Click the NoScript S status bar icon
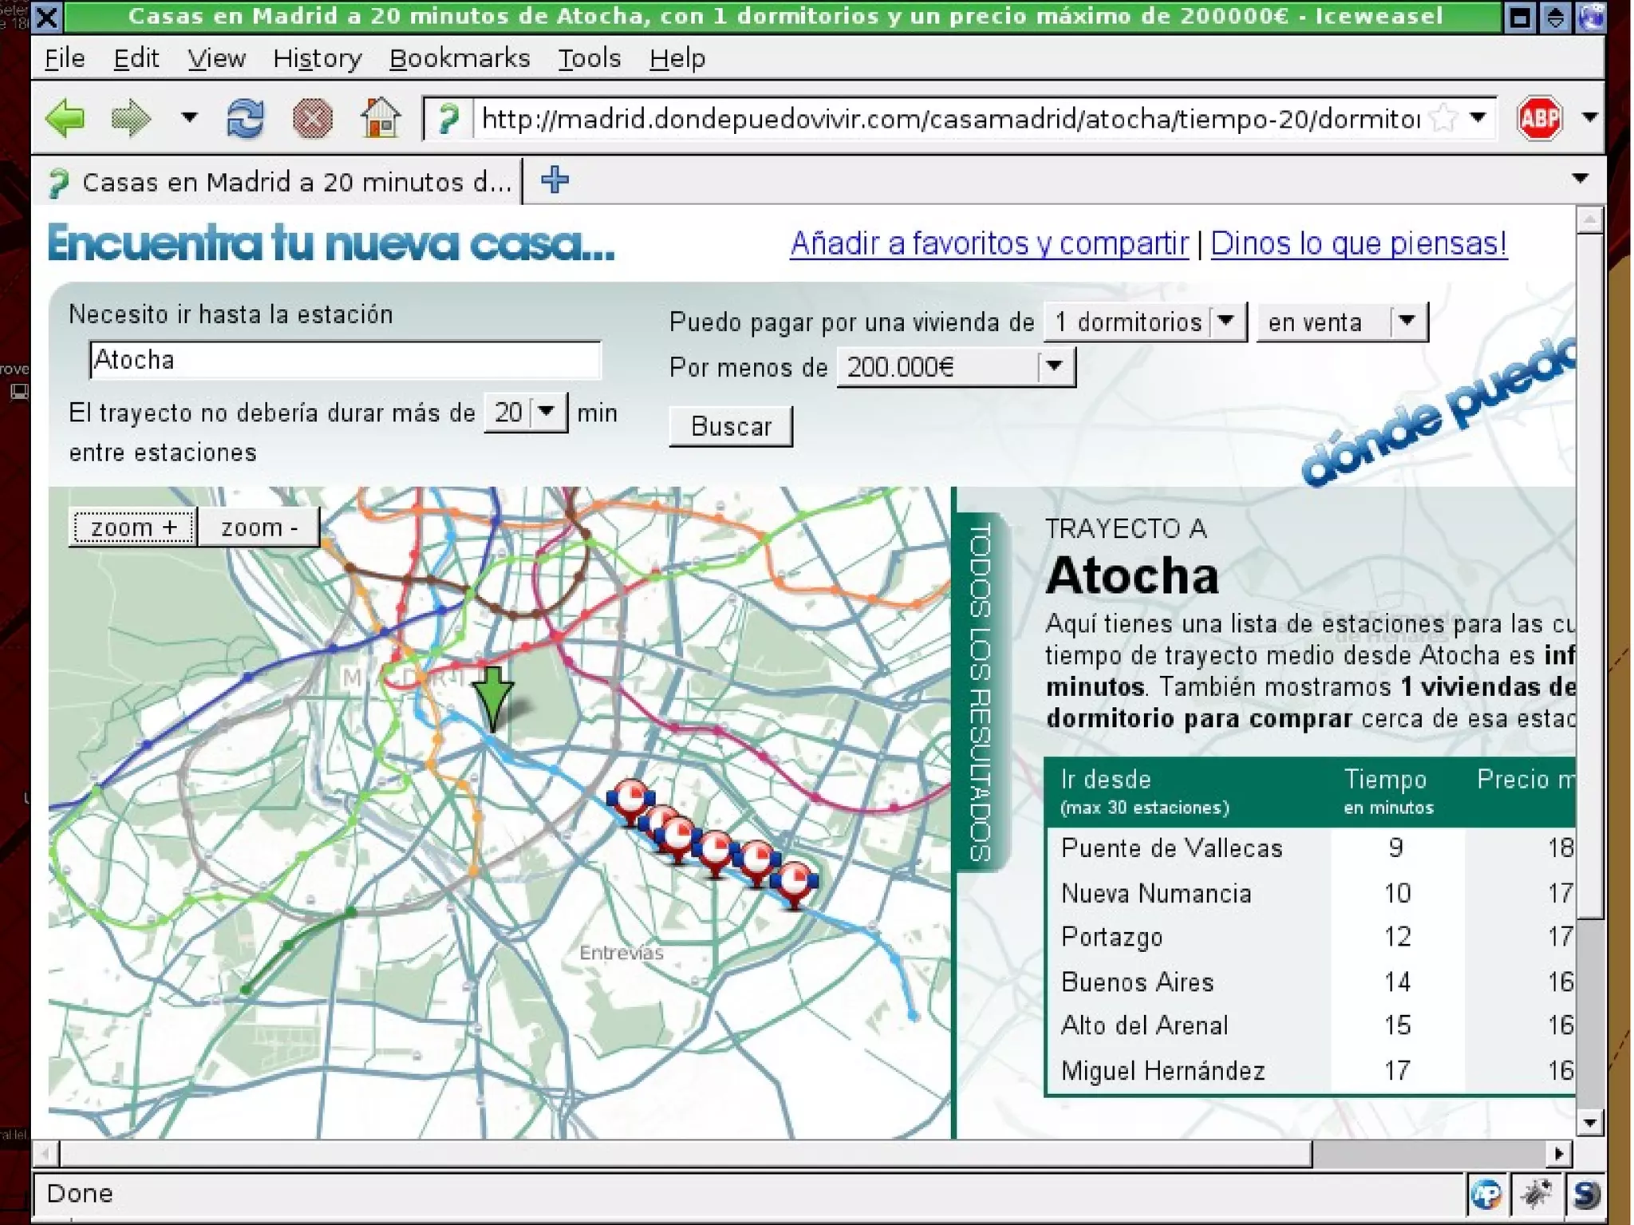This screenshot has width=1634, height=1225. pyautogui.click(x=1585, y=1194)
